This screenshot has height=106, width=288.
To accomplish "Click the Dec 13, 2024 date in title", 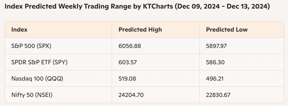I will pyautogui.click(x=247, y=6).
